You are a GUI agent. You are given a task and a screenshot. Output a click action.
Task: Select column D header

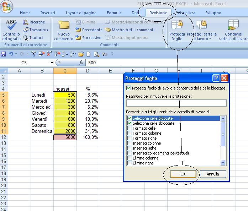click(88, 71)
